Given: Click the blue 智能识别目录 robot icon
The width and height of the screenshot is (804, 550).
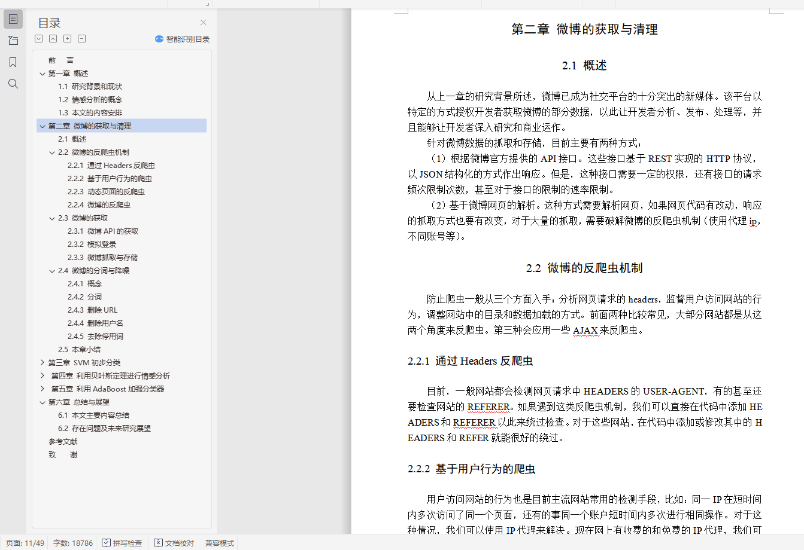Looking at the screenshot, I should point(159,39).
